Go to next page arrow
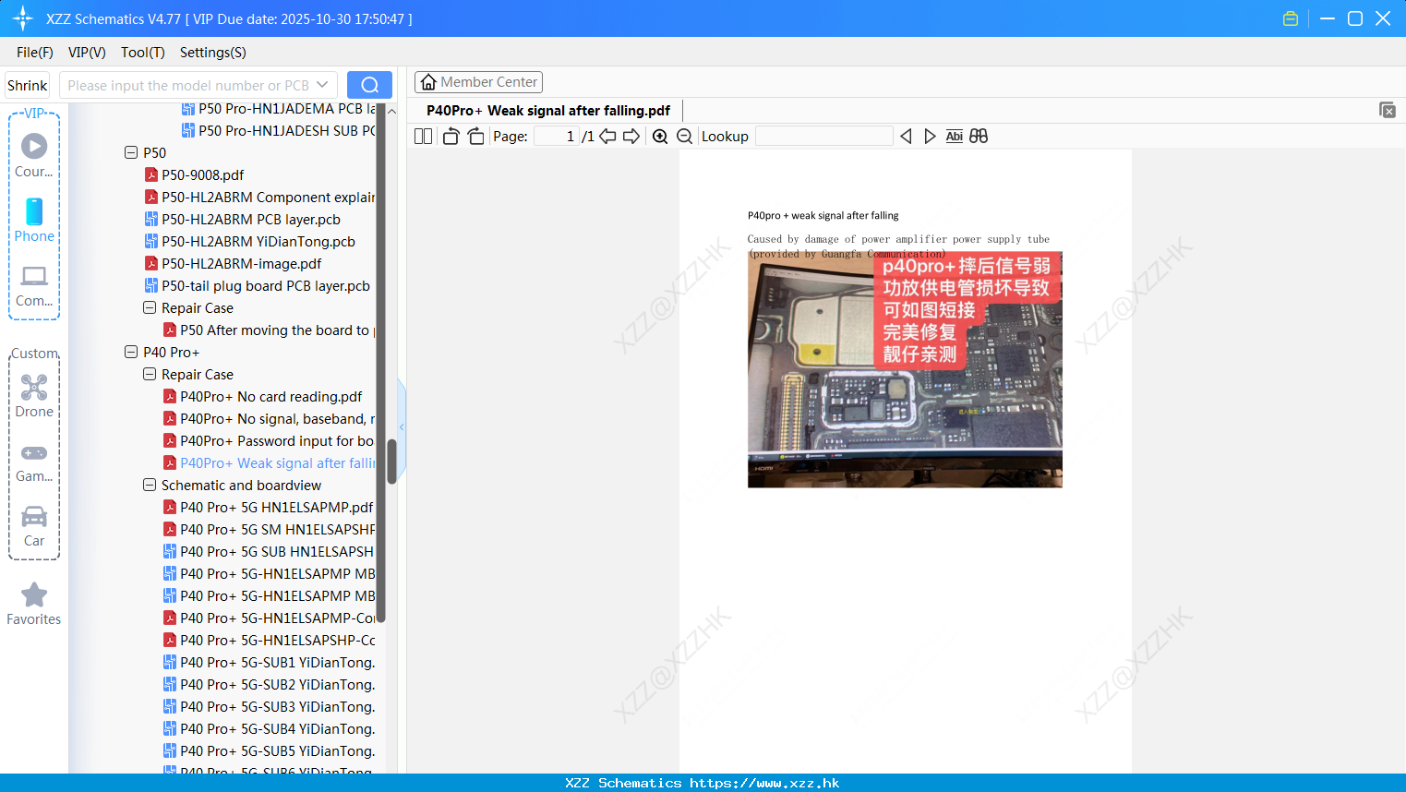Viewport: 1406px width, 792px height. coord(631,136)
